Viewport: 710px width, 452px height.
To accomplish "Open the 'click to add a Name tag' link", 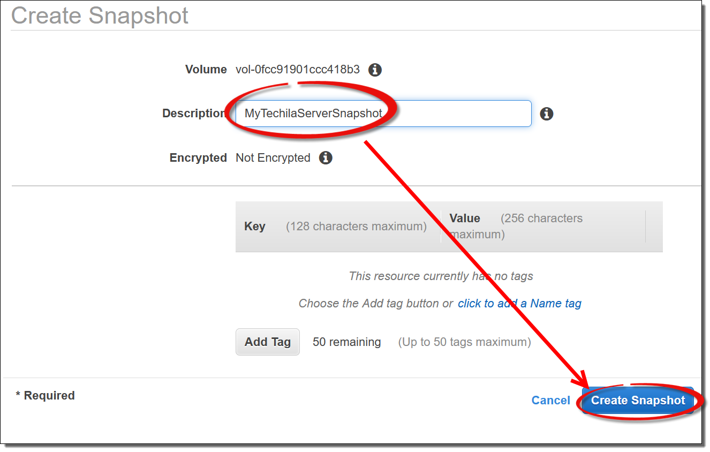I will (x=519, y=304).
